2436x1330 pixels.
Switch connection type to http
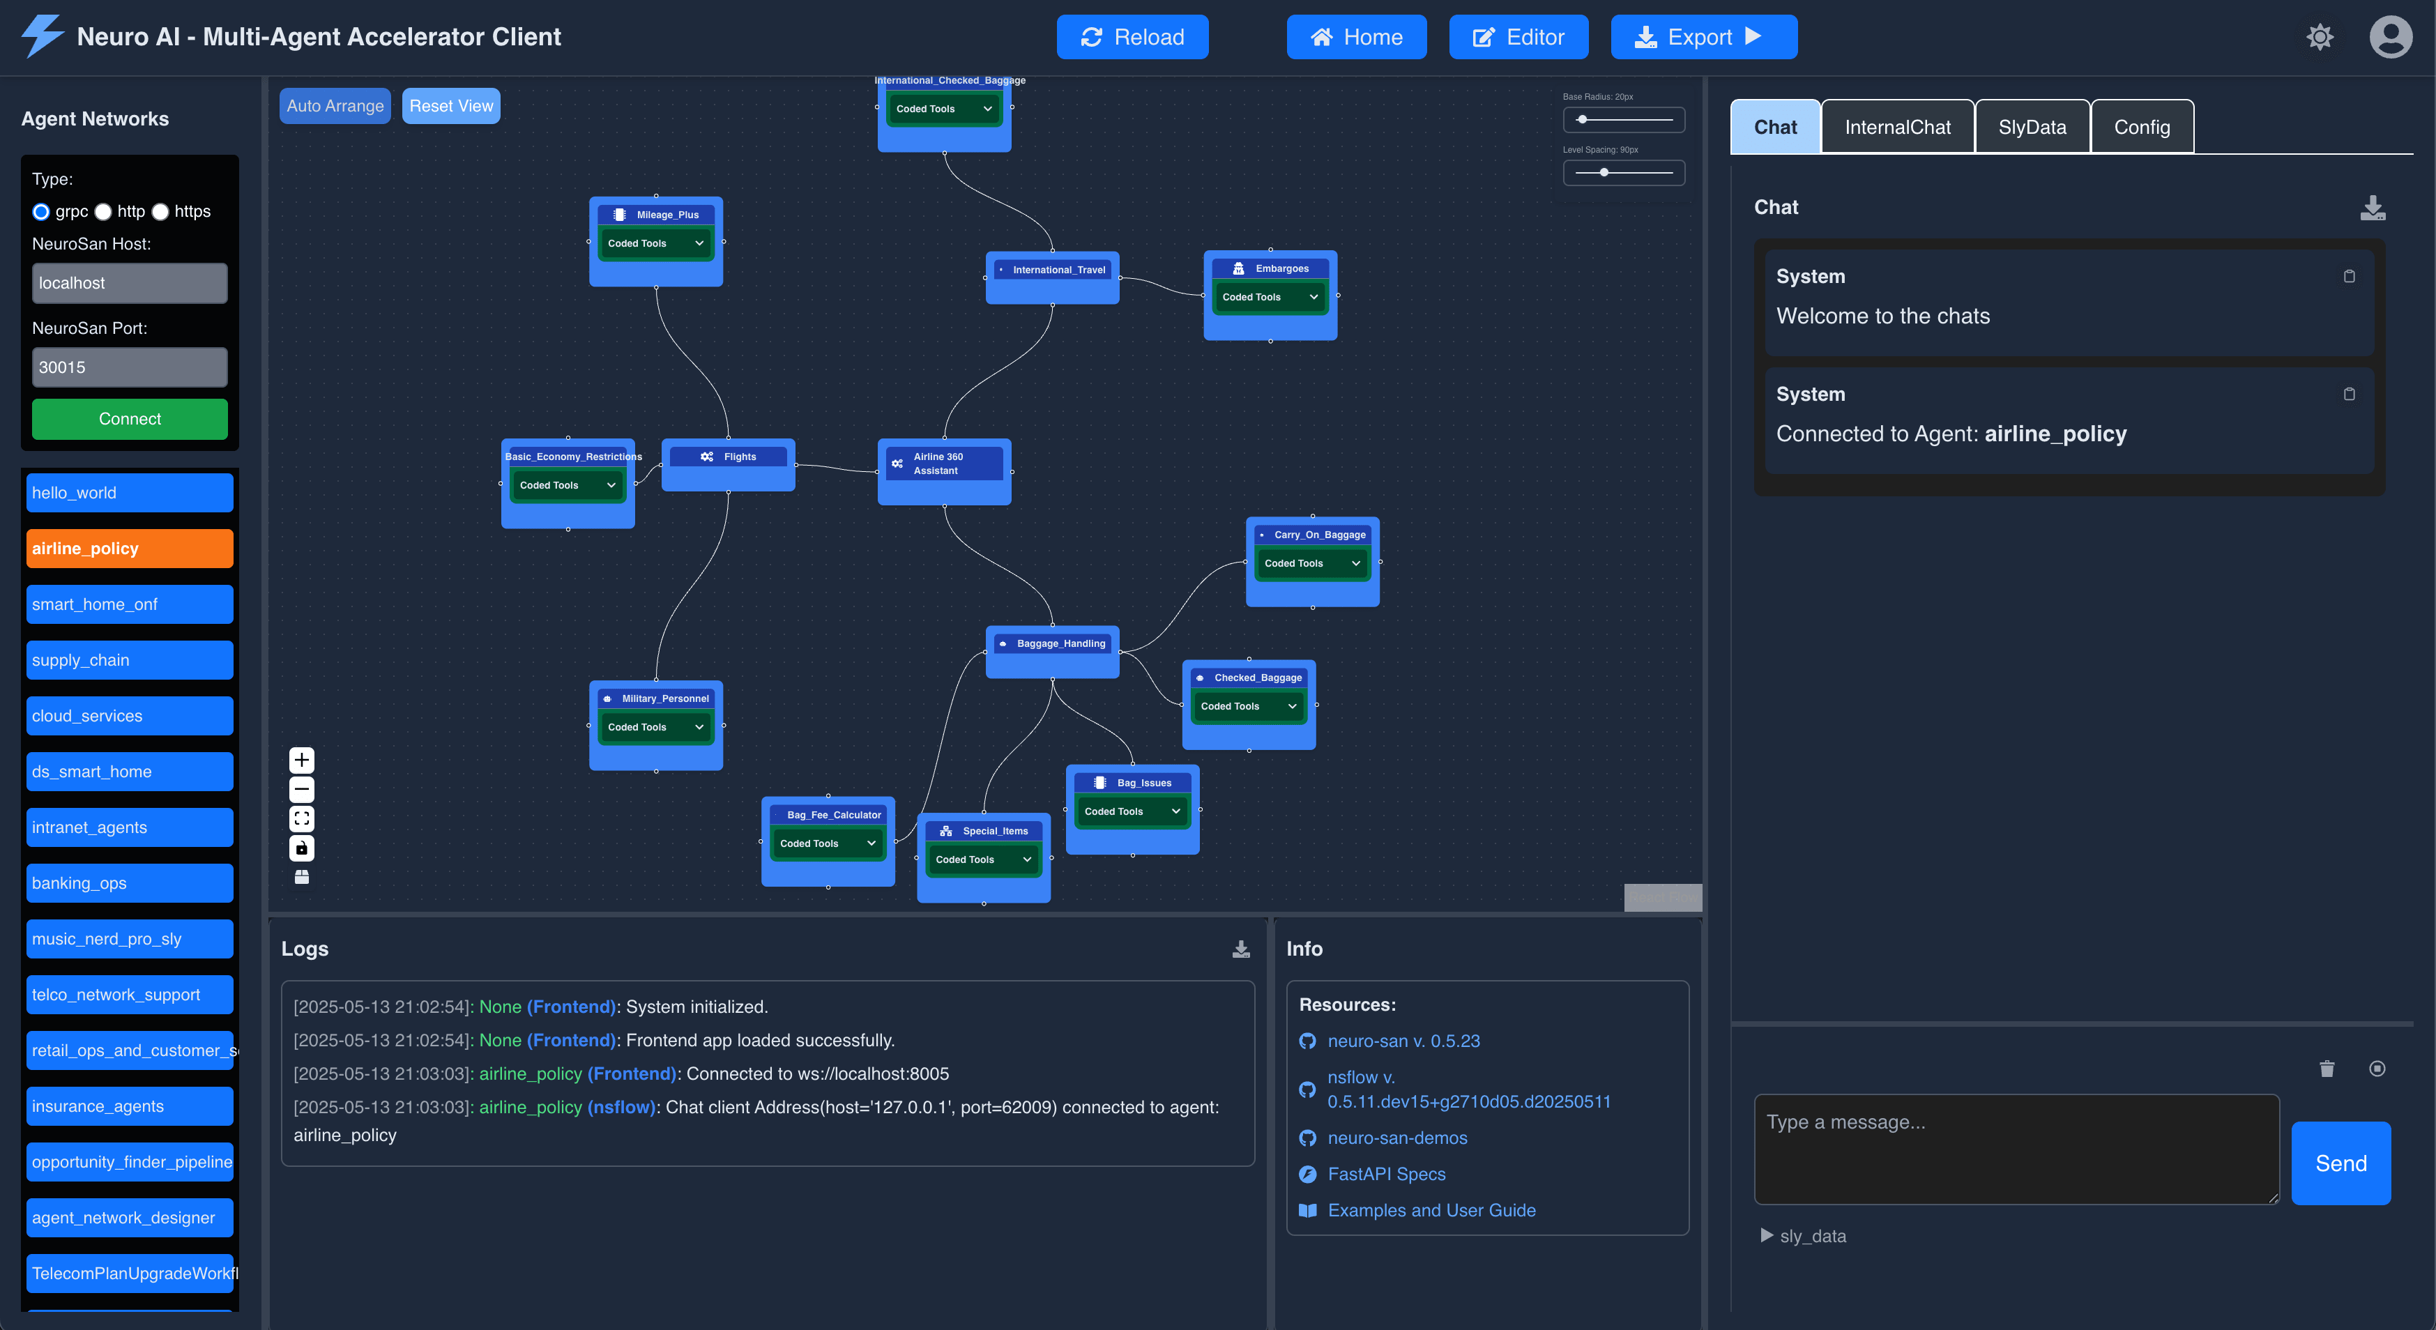pos(102,212)
